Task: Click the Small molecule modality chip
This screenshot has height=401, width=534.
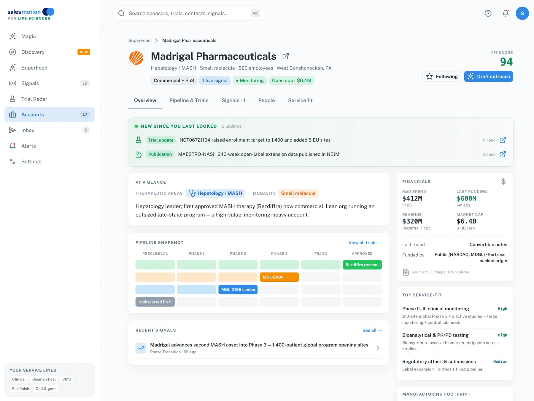Action: point(298,193)
